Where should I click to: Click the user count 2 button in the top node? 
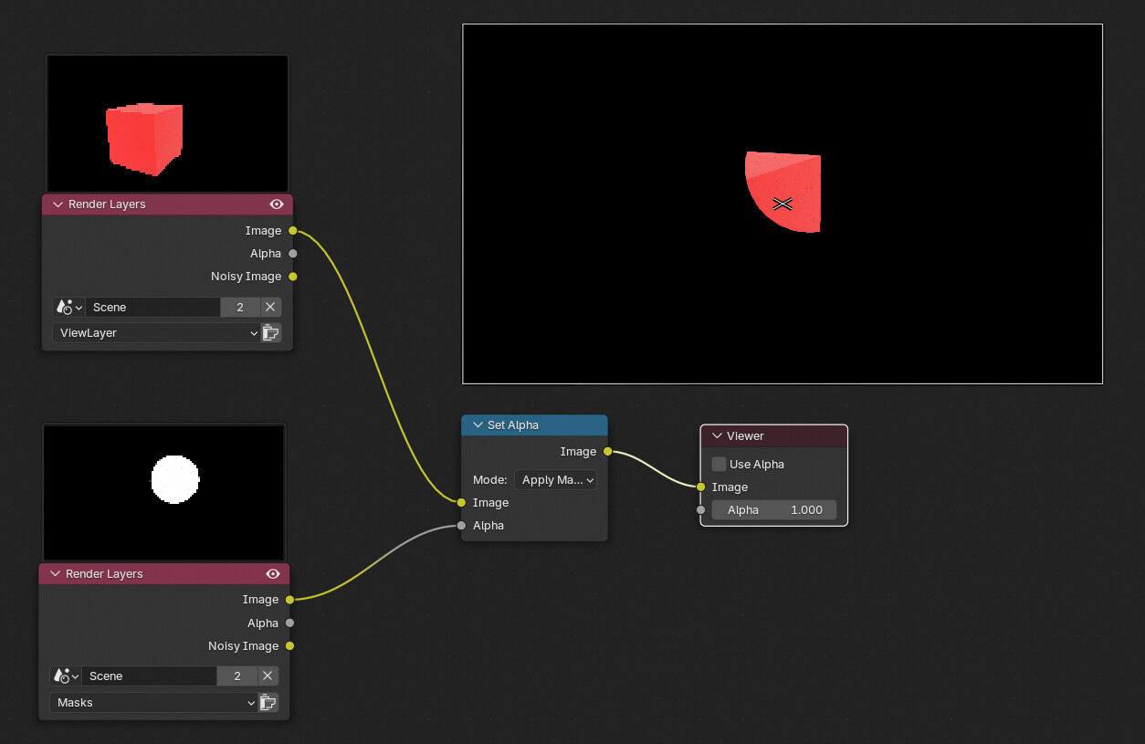[x=240, y=307]
